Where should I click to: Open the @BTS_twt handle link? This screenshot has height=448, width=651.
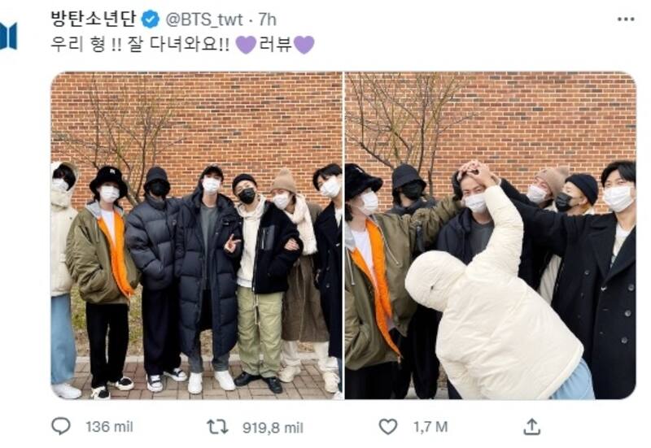[204, 20]
